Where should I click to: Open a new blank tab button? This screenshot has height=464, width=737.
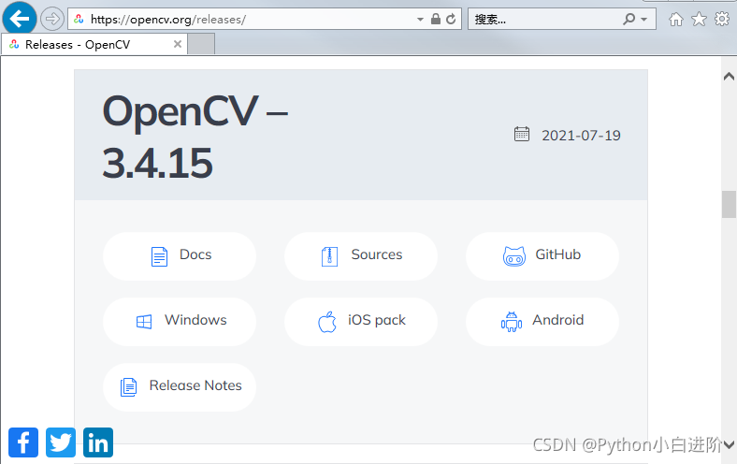pos(201,44)
